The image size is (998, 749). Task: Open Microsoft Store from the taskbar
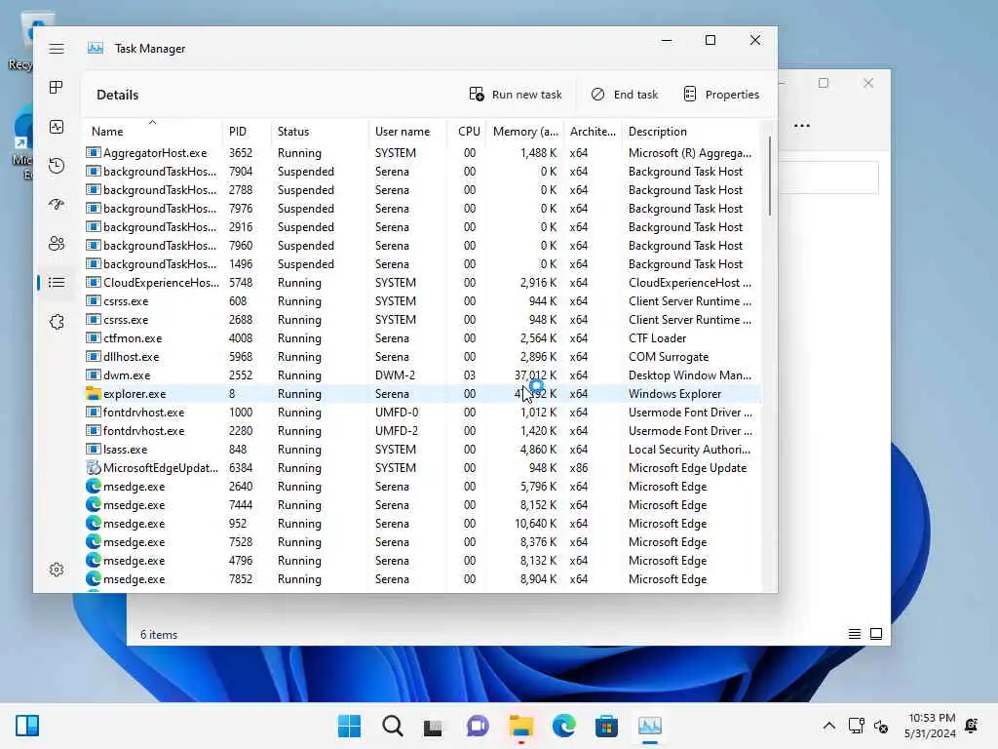point(606,726)
